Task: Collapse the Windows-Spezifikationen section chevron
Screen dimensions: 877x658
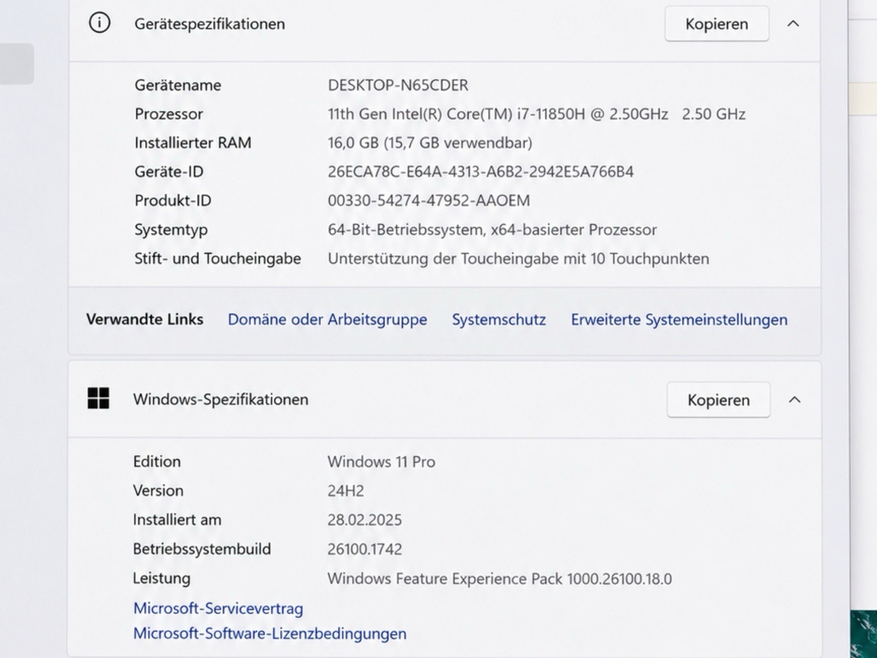Action: click(794, 400)
